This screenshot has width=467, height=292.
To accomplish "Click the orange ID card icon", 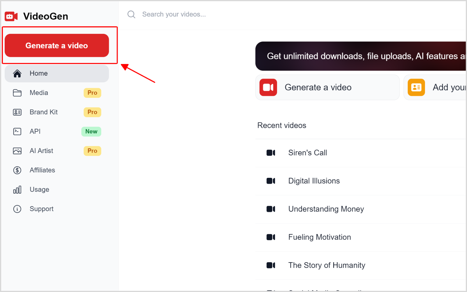I will [416, 87].
